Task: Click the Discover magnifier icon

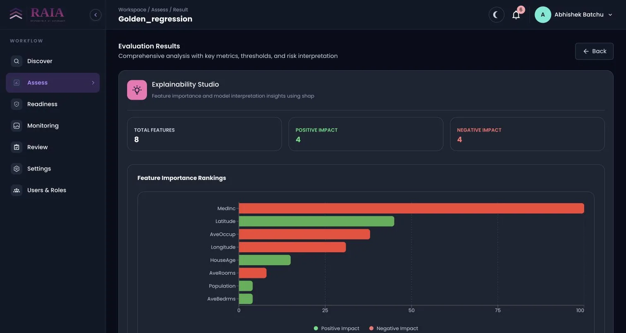Action: coord(17,61)
